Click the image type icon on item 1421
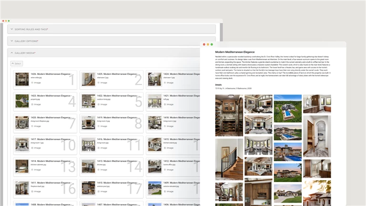 coord(165,104)
